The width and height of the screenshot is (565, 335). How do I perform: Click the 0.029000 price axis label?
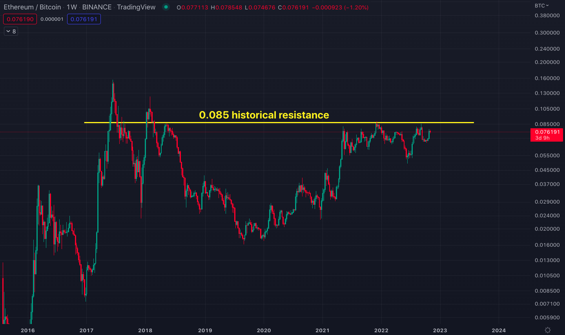pyautogui.click(x=547, y=202)
